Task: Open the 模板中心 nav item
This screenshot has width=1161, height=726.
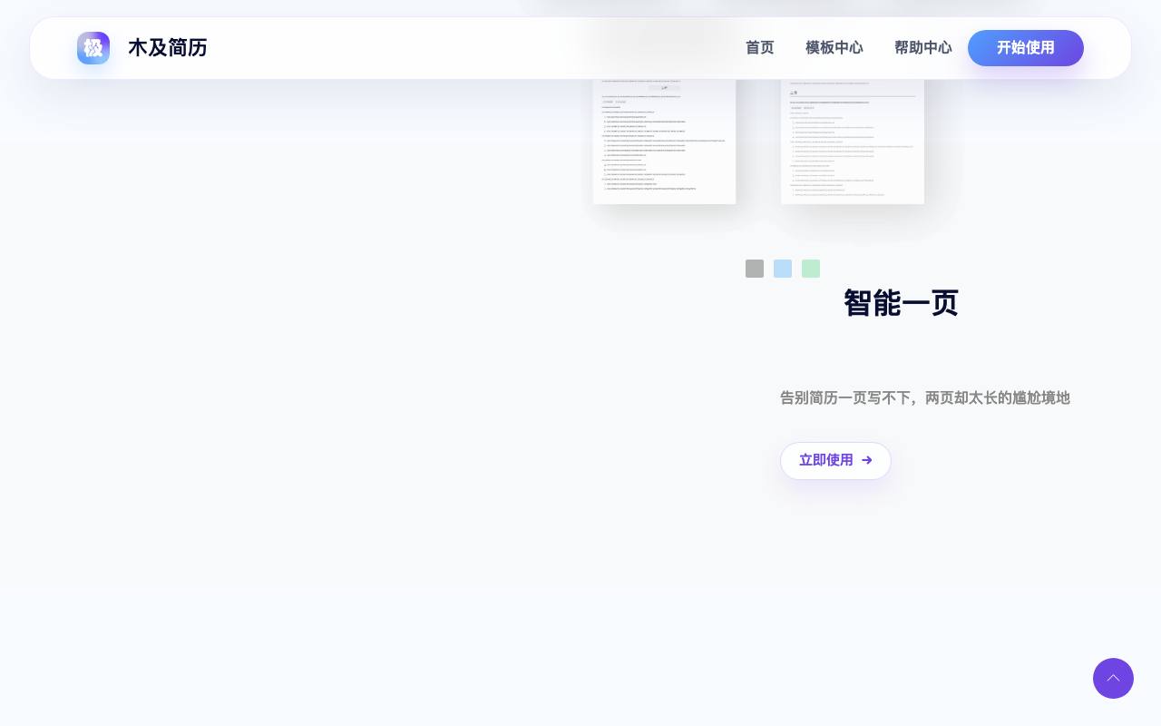Action: coord(834,48)
